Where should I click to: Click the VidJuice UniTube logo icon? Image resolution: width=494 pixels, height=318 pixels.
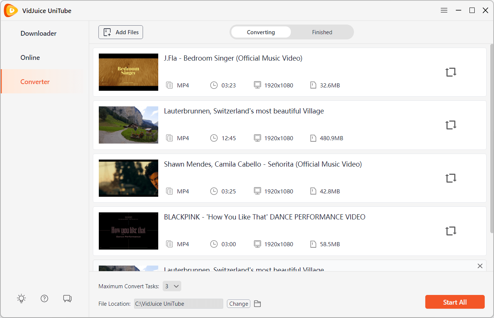coord(11,10)
